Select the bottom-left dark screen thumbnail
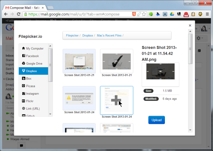213x151 pixels. [x=79, y=128]
